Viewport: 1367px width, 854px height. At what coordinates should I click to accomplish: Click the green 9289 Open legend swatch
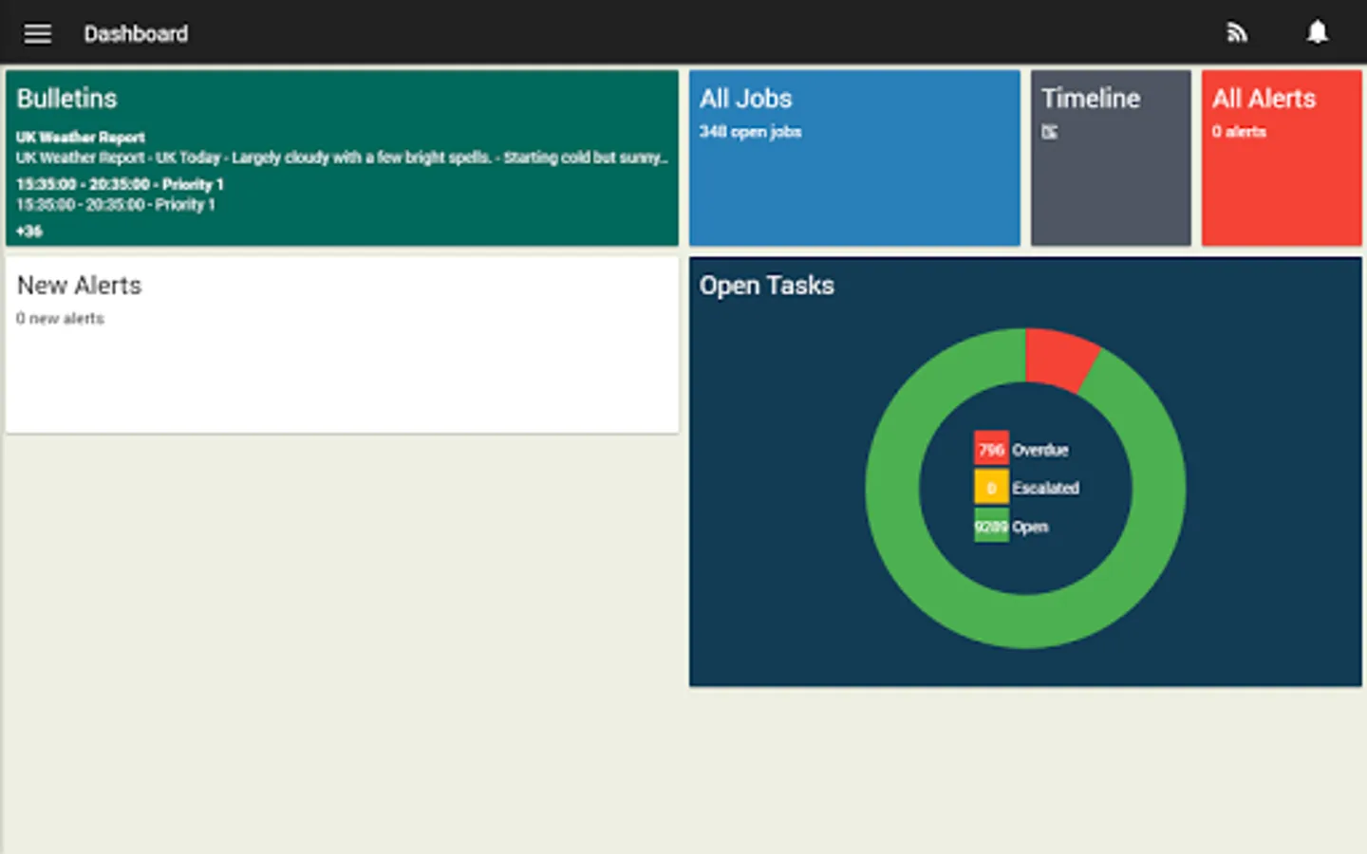point(991,527)
